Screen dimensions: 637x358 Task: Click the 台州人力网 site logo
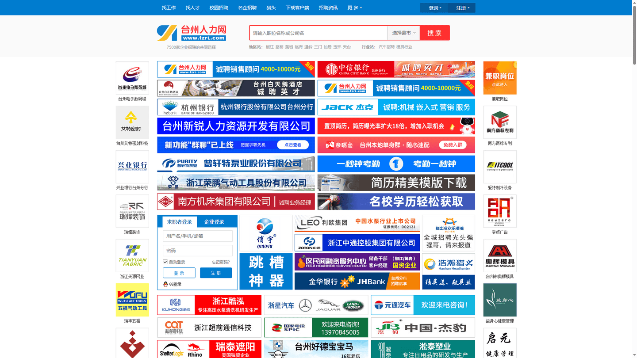(192, 33)
